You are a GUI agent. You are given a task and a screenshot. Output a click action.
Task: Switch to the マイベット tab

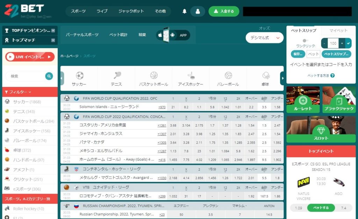[x=338, y=30]
